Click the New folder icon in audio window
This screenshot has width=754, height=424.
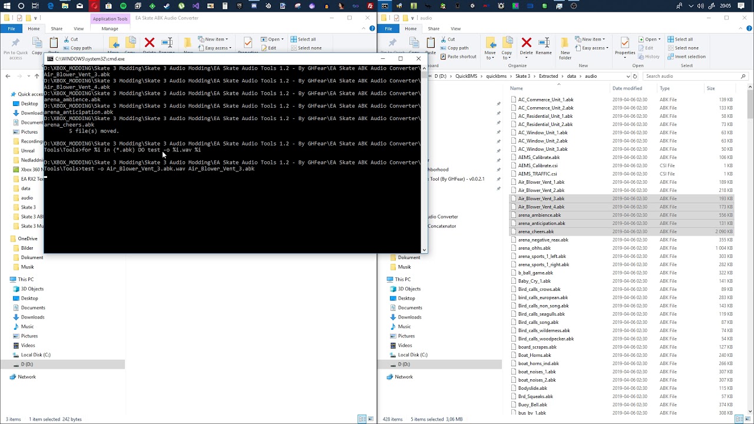pos(565,43)
